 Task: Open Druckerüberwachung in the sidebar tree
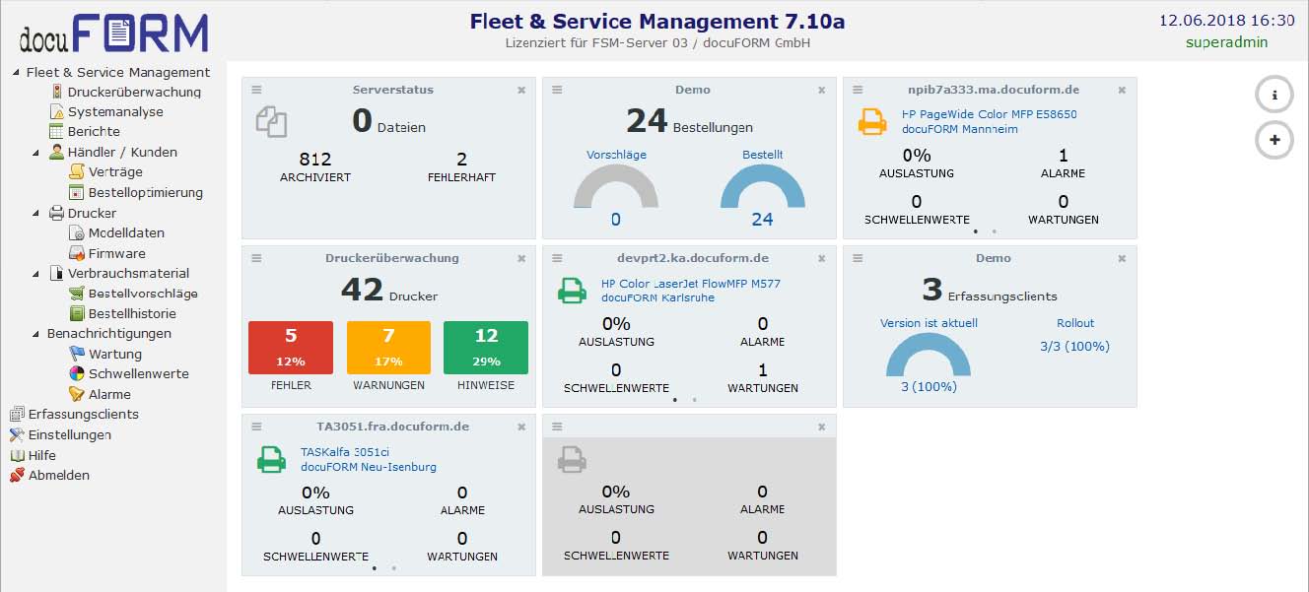(x=134, y=92)
